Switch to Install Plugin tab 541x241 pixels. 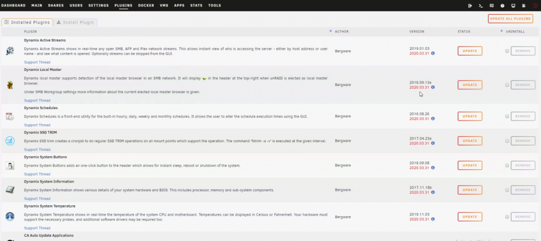pyautogui.click(x=75, y=22)
